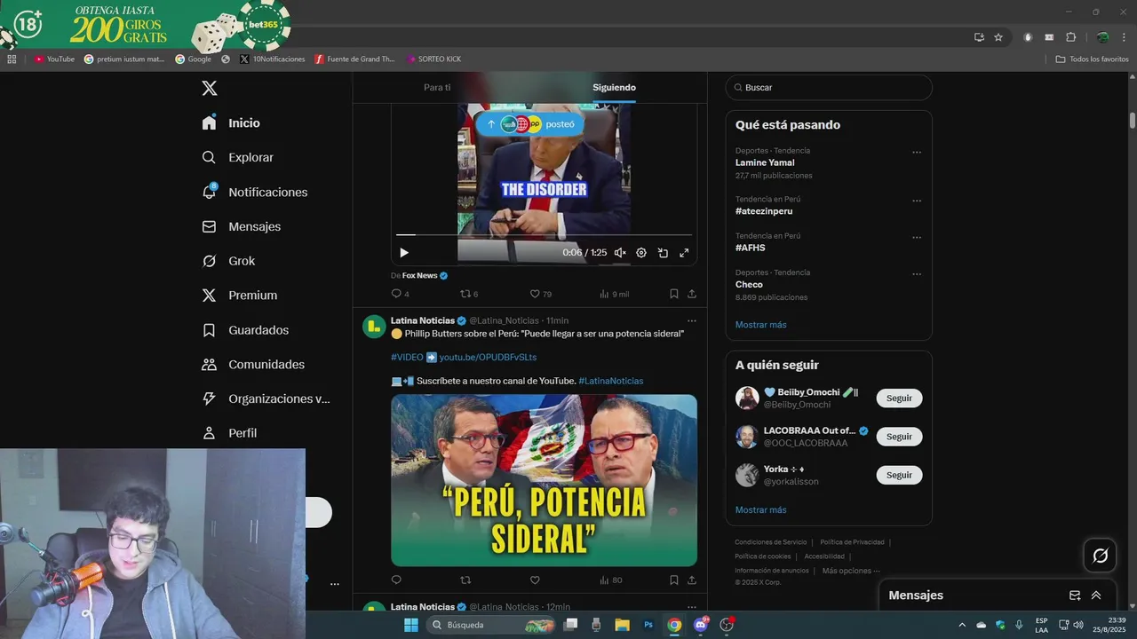The height and width of the screenshot is (639, 1137).
Task: Click Mostrar más under trends
Action: coord(760,325)
